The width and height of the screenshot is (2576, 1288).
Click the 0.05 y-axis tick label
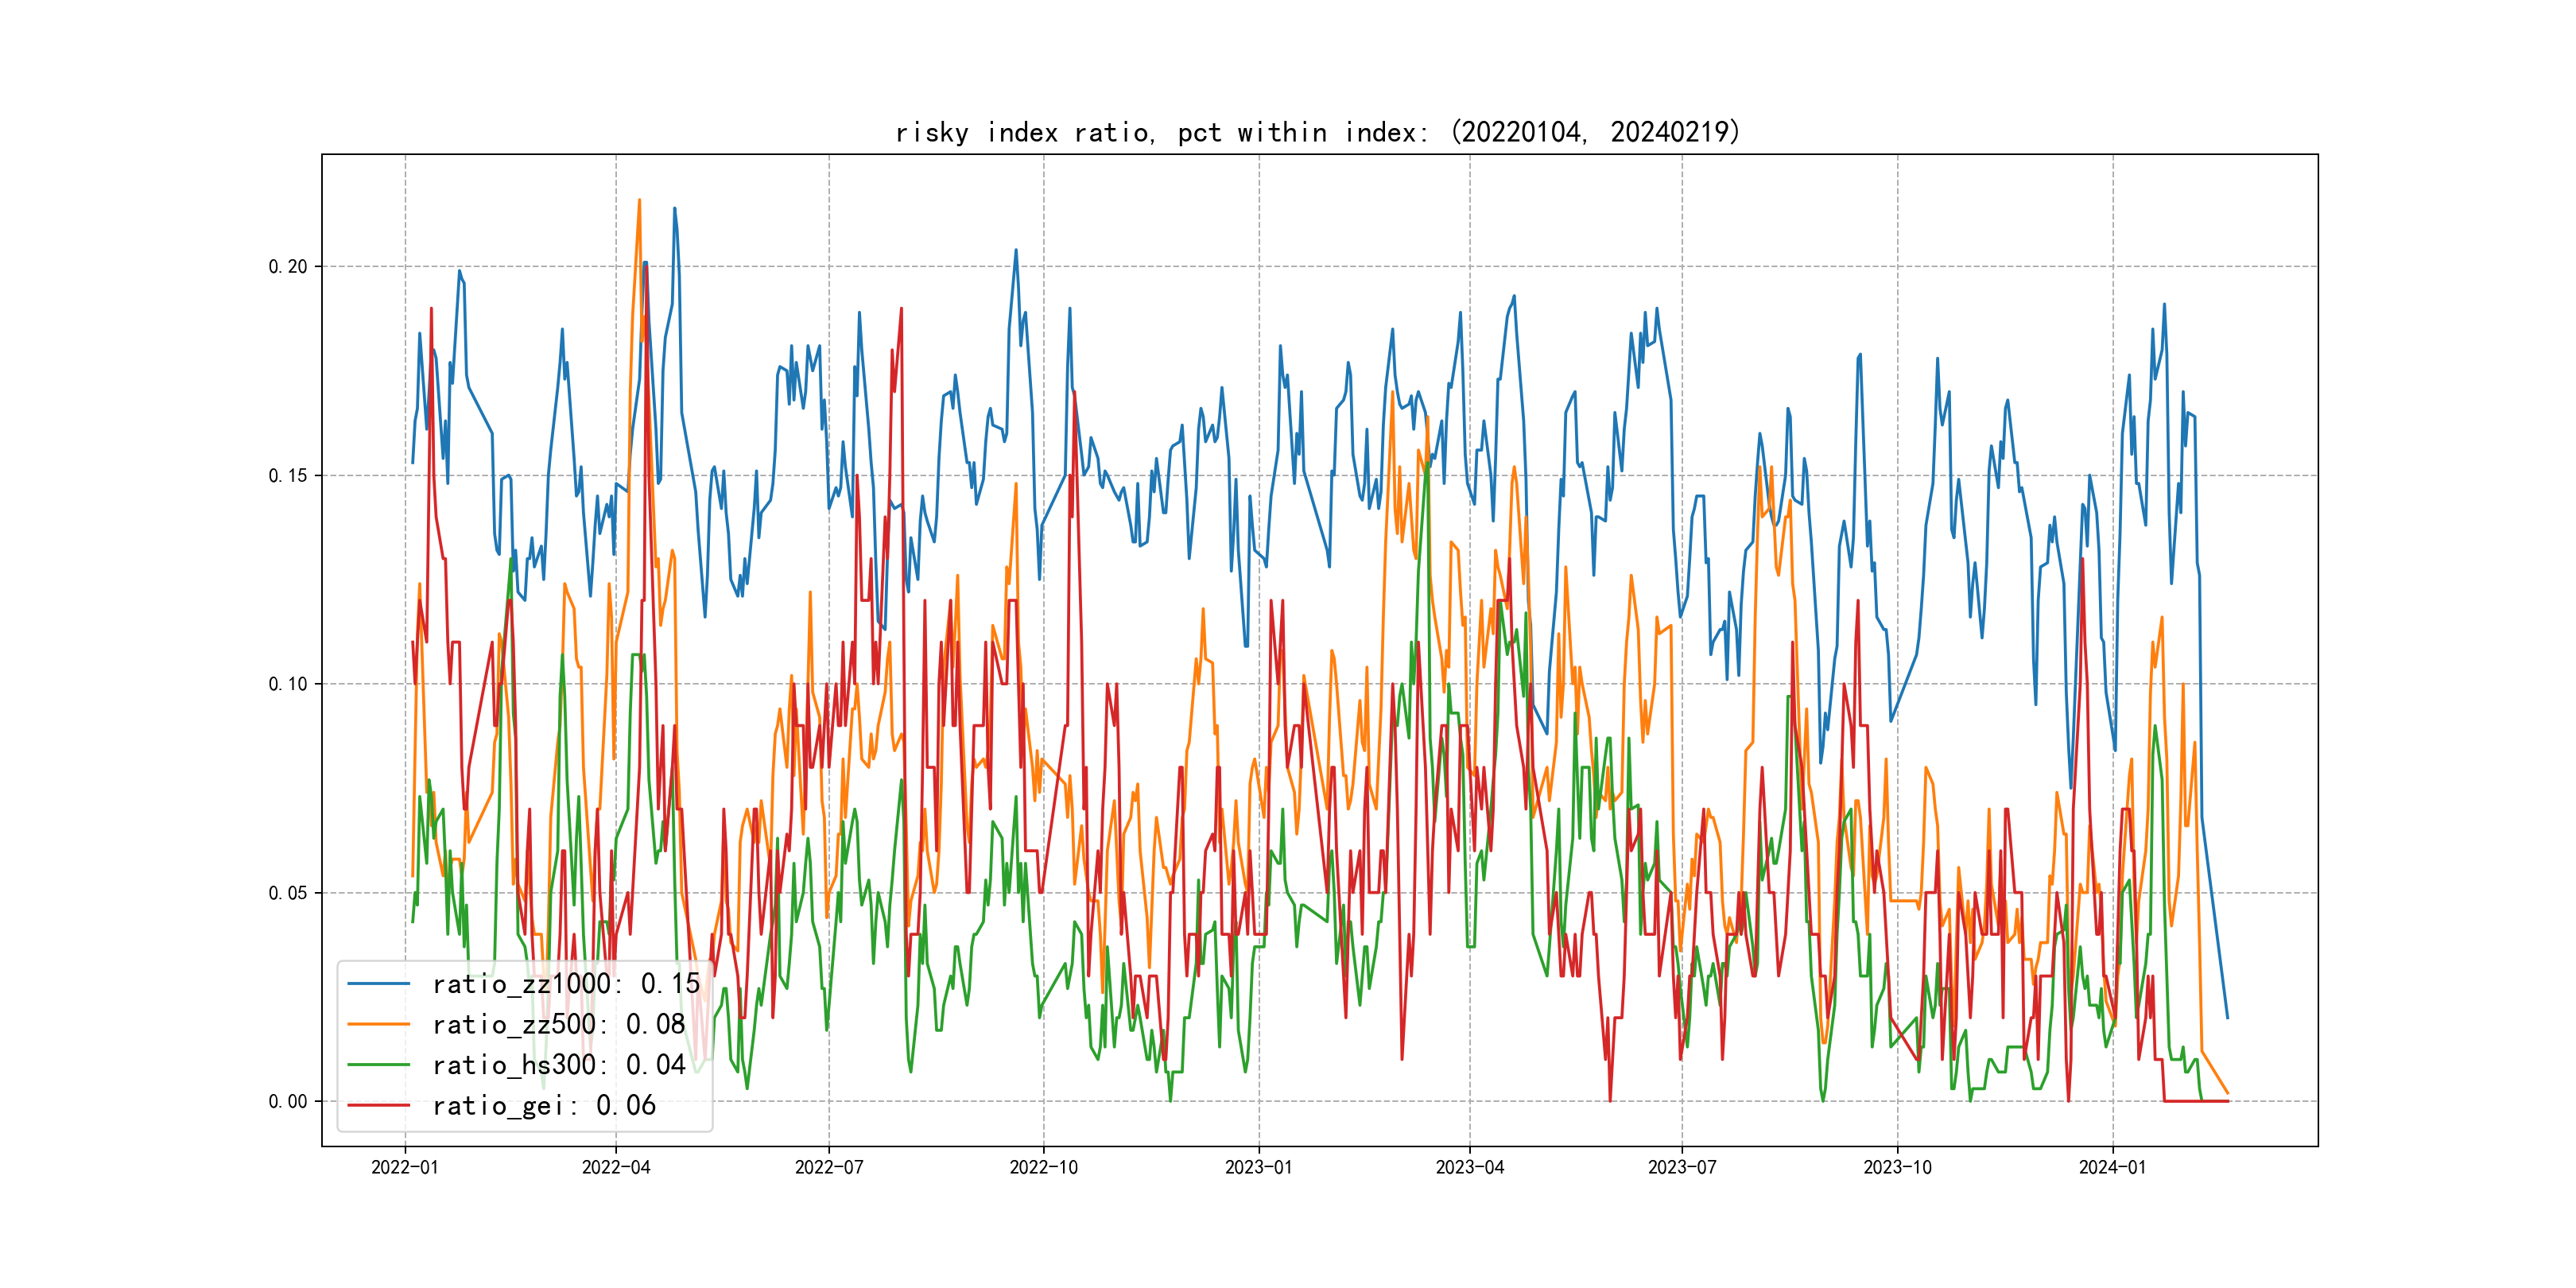pyautogui.click(x=288, y=893)
